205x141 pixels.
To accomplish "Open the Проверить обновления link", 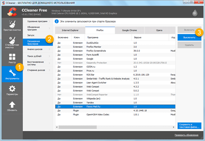I will pos(186,135).
